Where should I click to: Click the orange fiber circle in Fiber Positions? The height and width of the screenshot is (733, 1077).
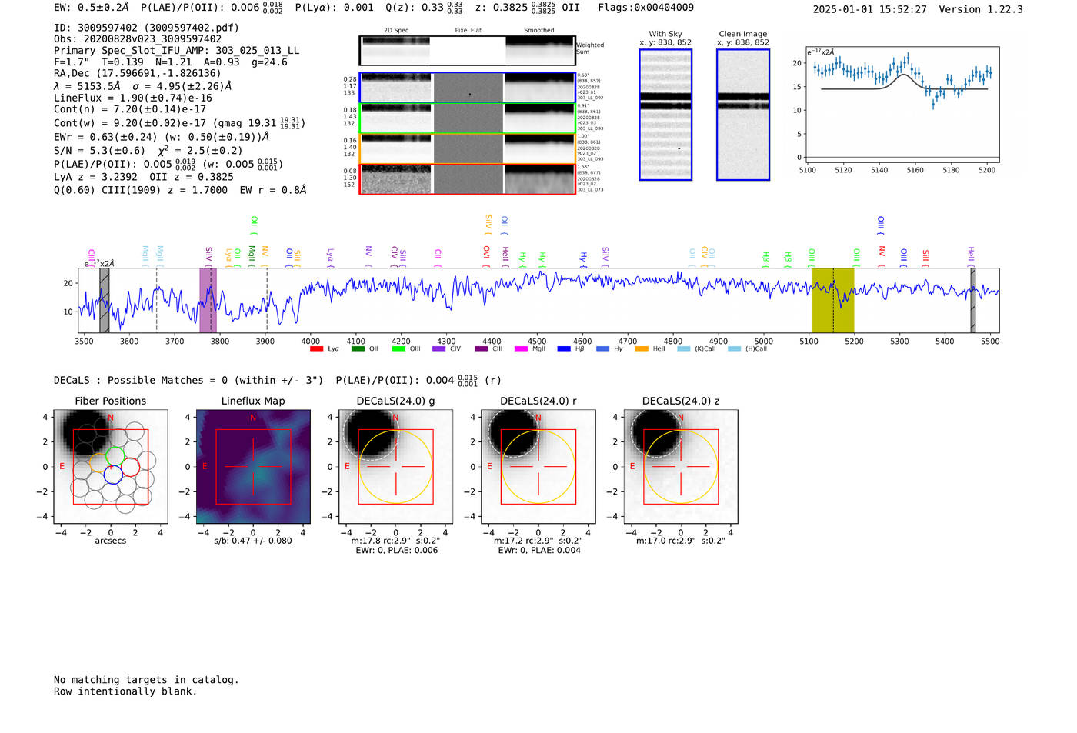pyautogui.click(x=98, y=464)
